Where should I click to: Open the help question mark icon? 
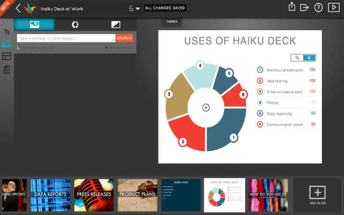click(x=318, y=7)
